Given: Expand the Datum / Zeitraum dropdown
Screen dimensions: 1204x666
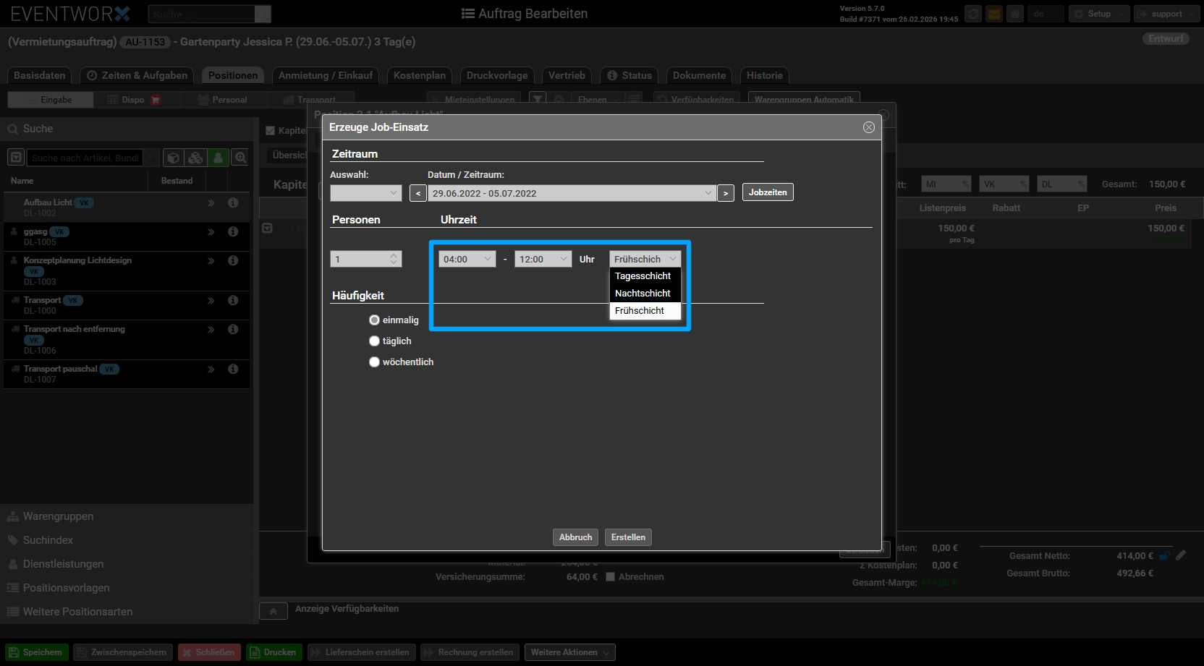Looking at the screenshot, I should 572,193.
